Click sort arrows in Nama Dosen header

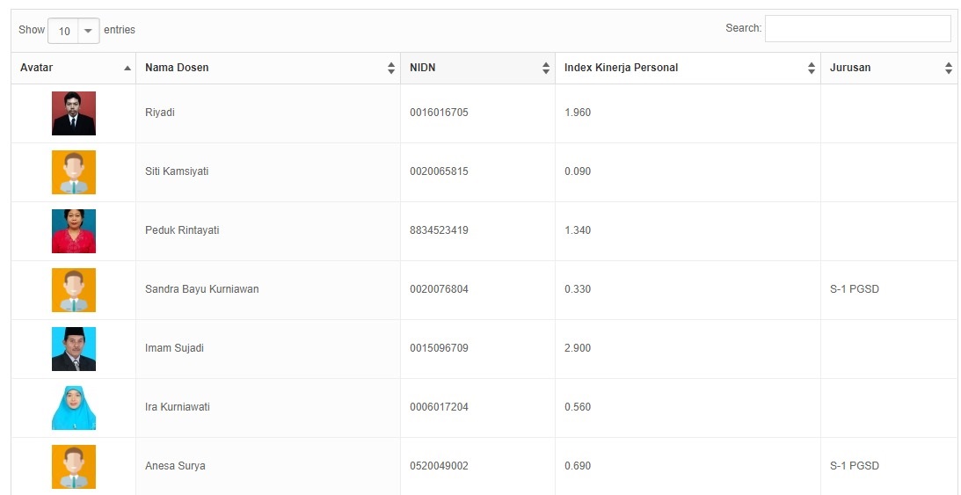(391, 68)
